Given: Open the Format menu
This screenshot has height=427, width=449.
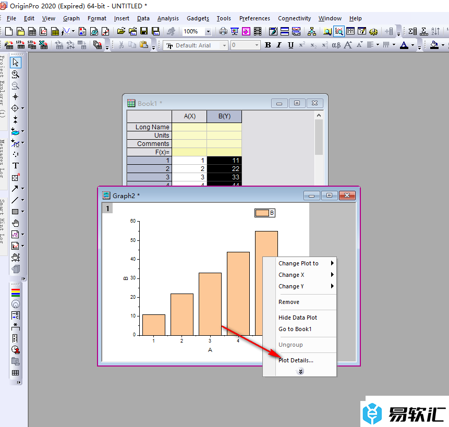Looking at the screenshot, I should (x=97, y=18).
